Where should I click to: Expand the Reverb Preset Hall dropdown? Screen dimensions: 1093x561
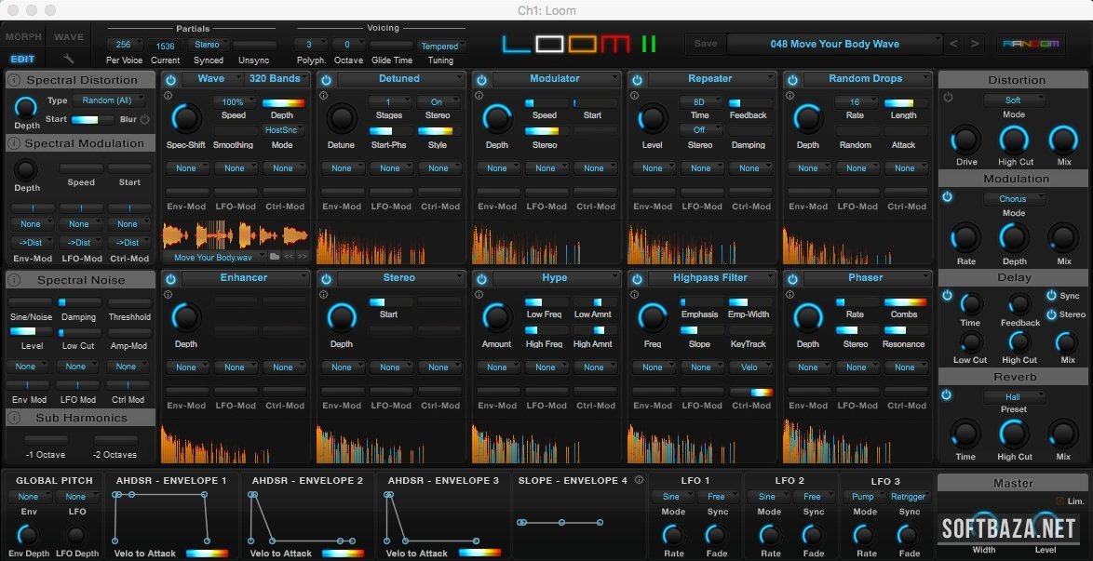tap(1013, 396)
